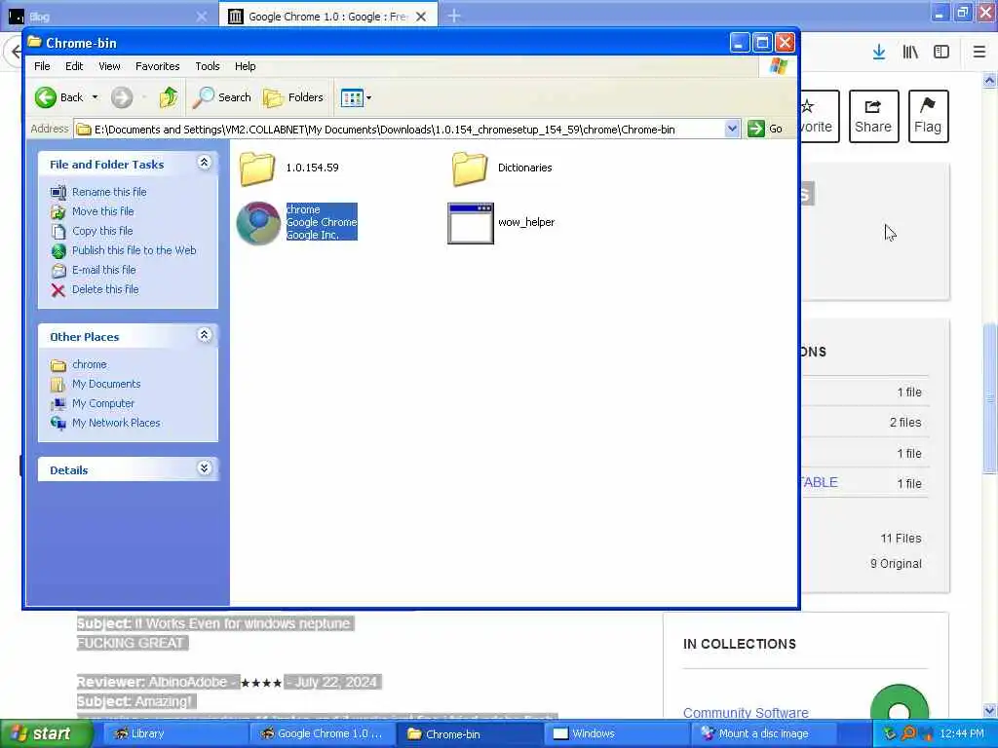The height and width of the screenshot is (748, 998).
Task: Collapse the Other Places panel
Action: pos(205,335)
